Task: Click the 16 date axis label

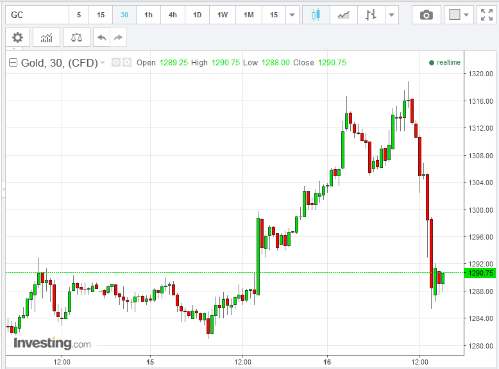Action: [327, 362]
